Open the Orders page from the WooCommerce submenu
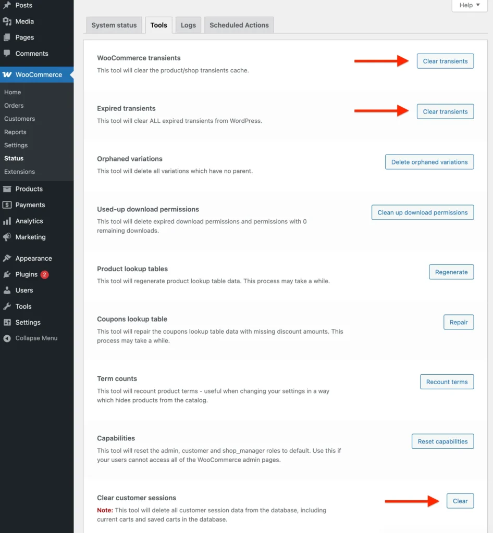Viewport: 493px width, 533px height. [x=14, y=105]
